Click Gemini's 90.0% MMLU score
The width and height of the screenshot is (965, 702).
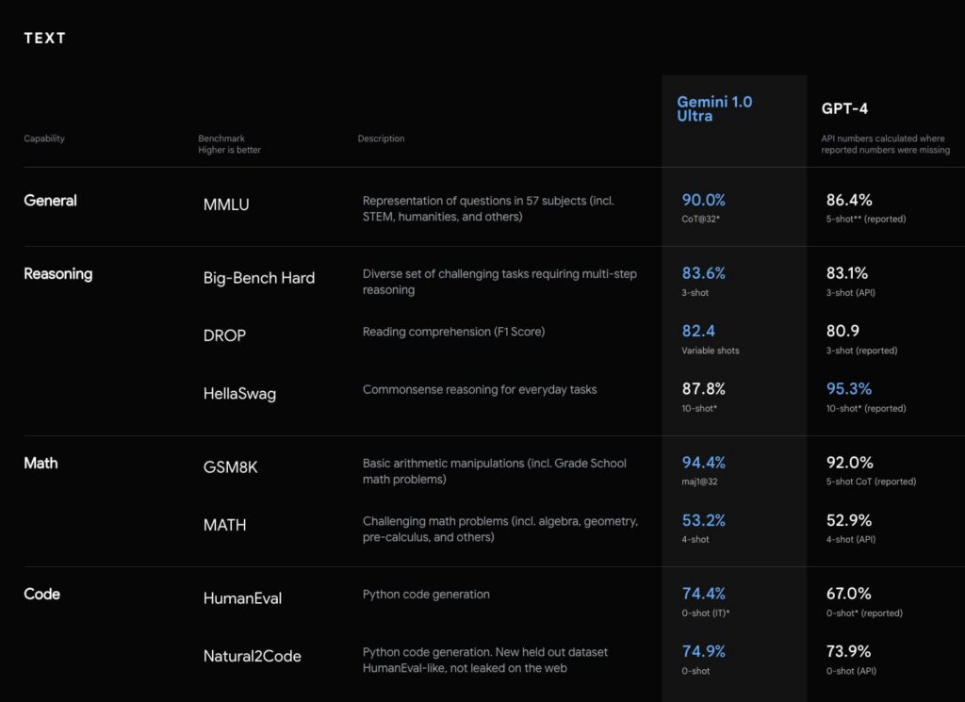(x=703, y=200)
